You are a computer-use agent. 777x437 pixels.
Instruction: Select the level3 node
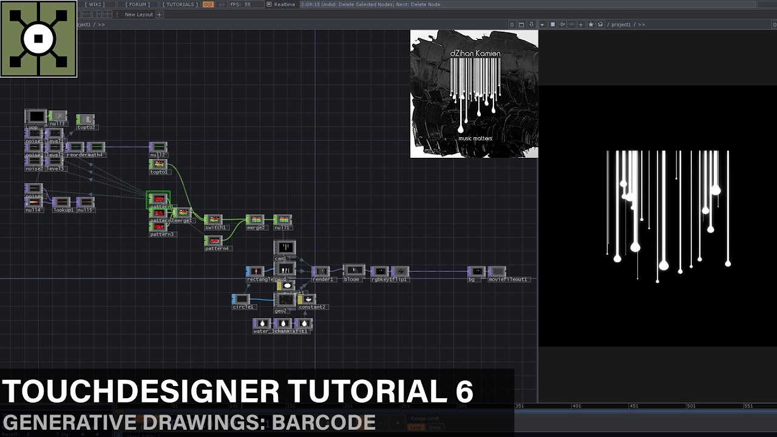[x=55, y=161]
